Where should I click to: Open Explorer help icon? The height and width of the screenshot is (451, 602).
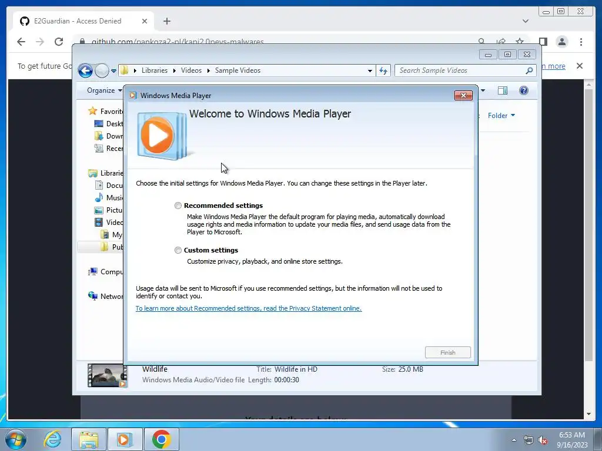click(x=524, y=90)
